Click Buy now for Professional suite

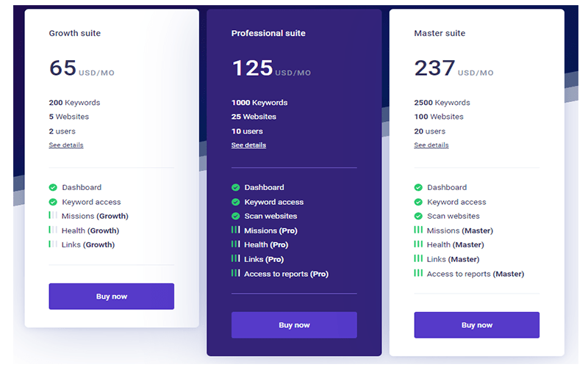click(x=294, y=325)
